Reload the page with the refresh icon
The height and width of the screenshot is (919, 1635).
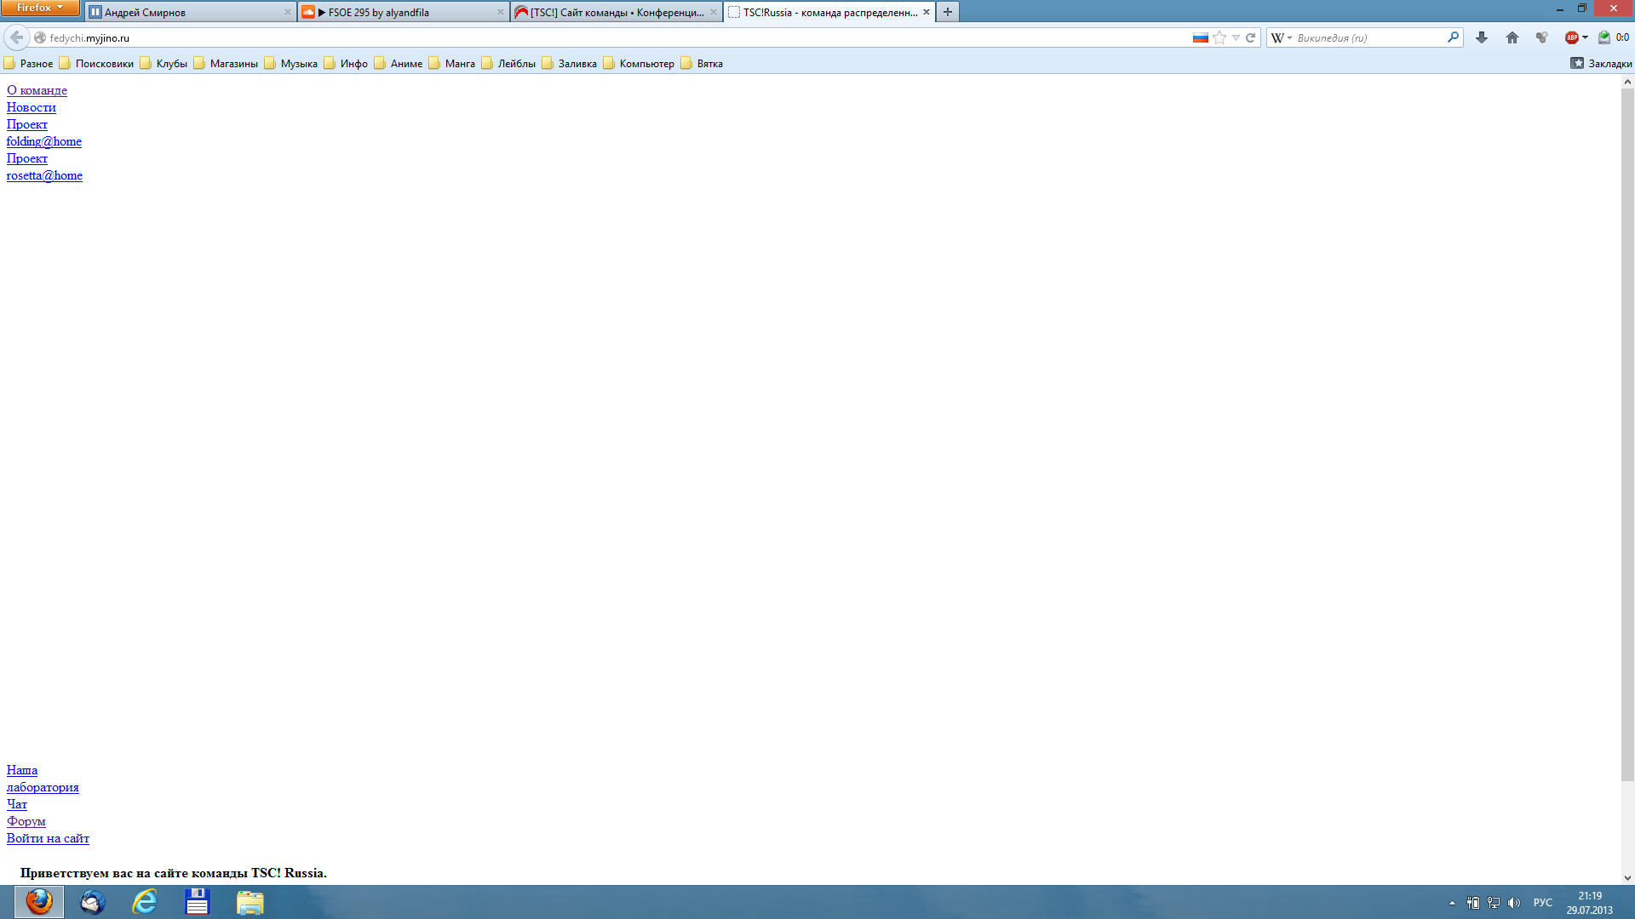(1251, 37)
